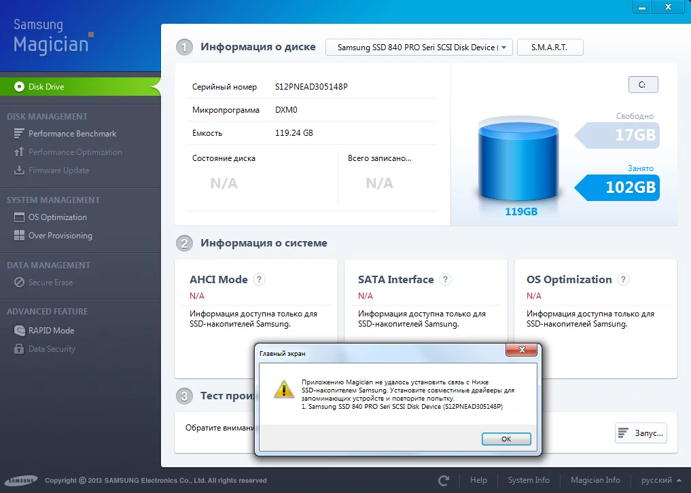Click the serial number S12PNEAD305148P value
Image resolution: width=691 pixels, height=493 pixels.
point(311,87)
